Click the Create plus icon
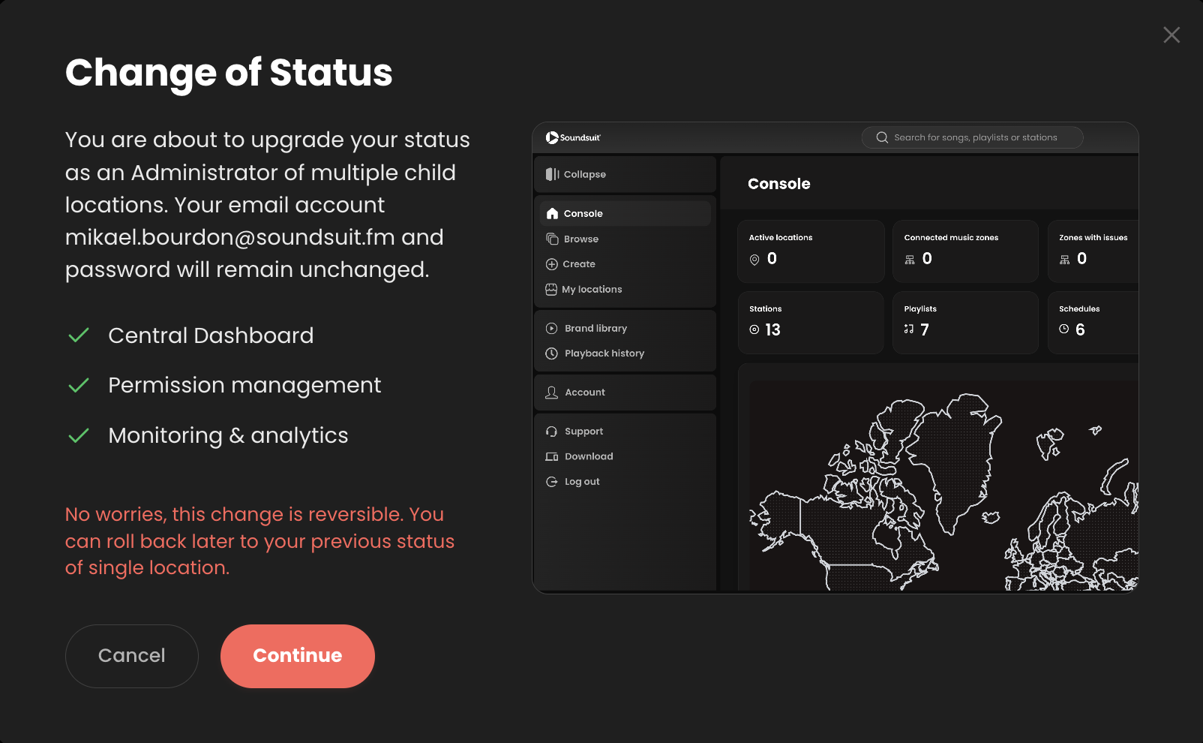The image size is (1203, 743). pyautogui.click(x=551, y=264)
